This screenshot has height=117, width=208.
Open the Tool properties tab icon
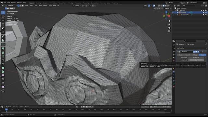(x=174, y=45)
